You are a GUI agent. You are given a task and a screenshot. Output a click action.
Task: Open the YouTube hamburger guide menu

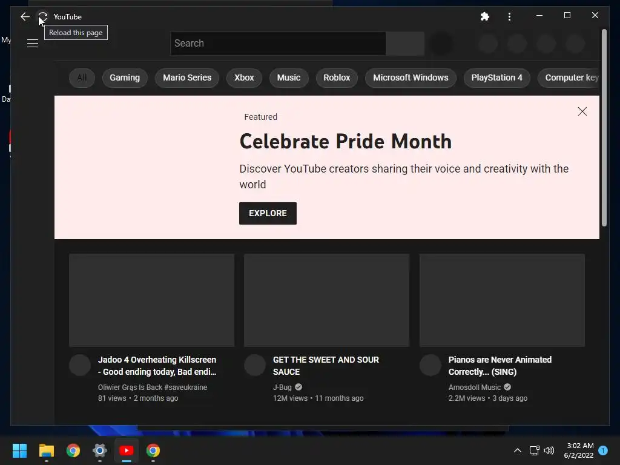pos(33,43)
